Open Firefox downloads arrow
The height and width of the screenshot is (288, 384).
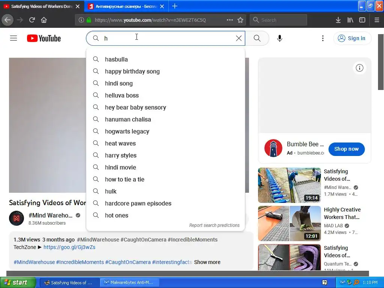[x=338, y=20]
